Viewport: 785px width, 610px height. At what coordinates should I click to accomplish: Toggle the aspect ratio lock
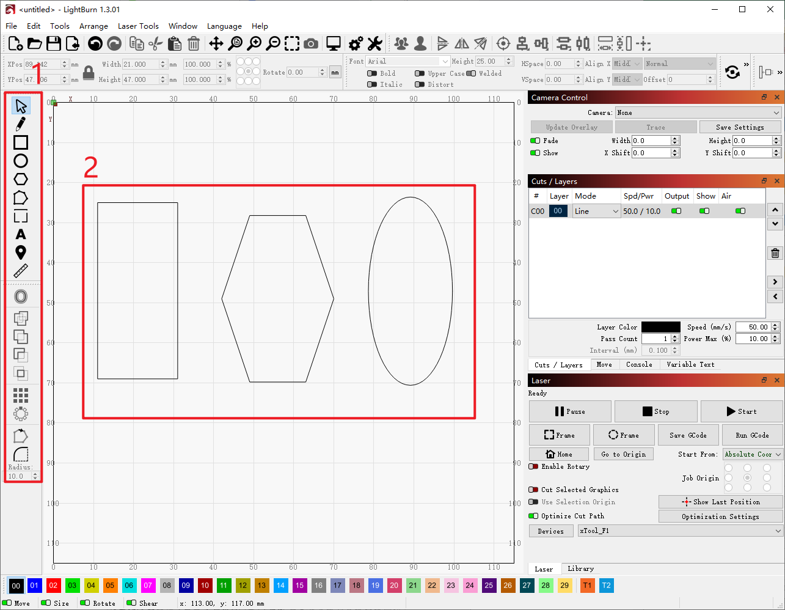[89, 73]
